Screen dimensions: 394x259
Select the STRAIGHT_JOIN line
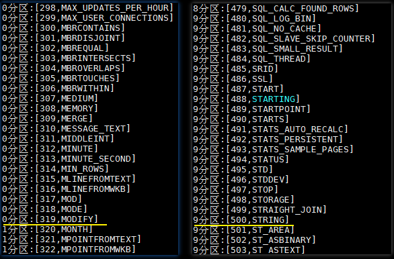point(260,209)
